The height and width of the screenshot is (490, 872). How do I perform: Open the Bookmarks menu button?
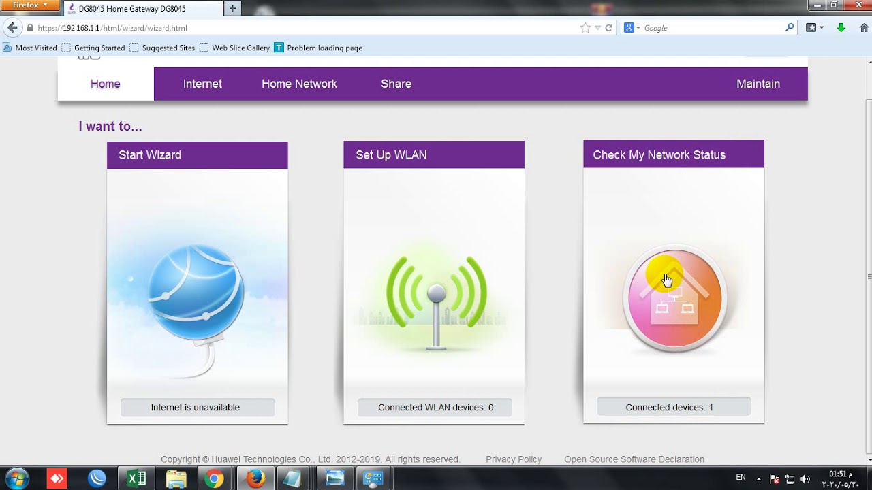click(x=815, y=28)
